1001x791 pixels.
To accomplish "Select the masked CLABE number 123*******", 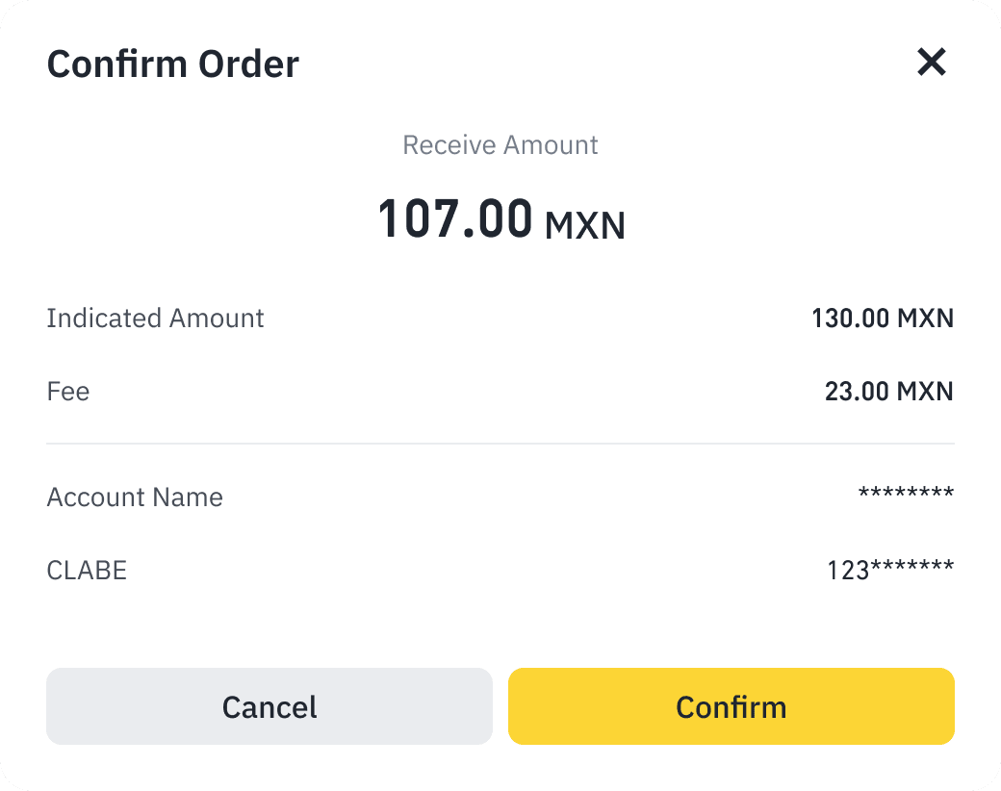I will 890,570.
